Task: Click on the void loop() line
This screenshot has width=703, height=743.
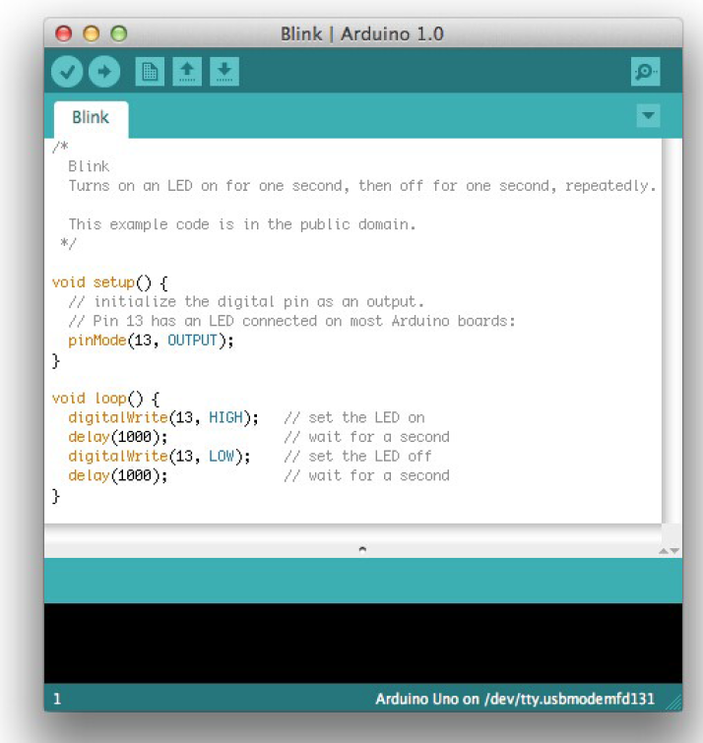Action: [104, 399]
